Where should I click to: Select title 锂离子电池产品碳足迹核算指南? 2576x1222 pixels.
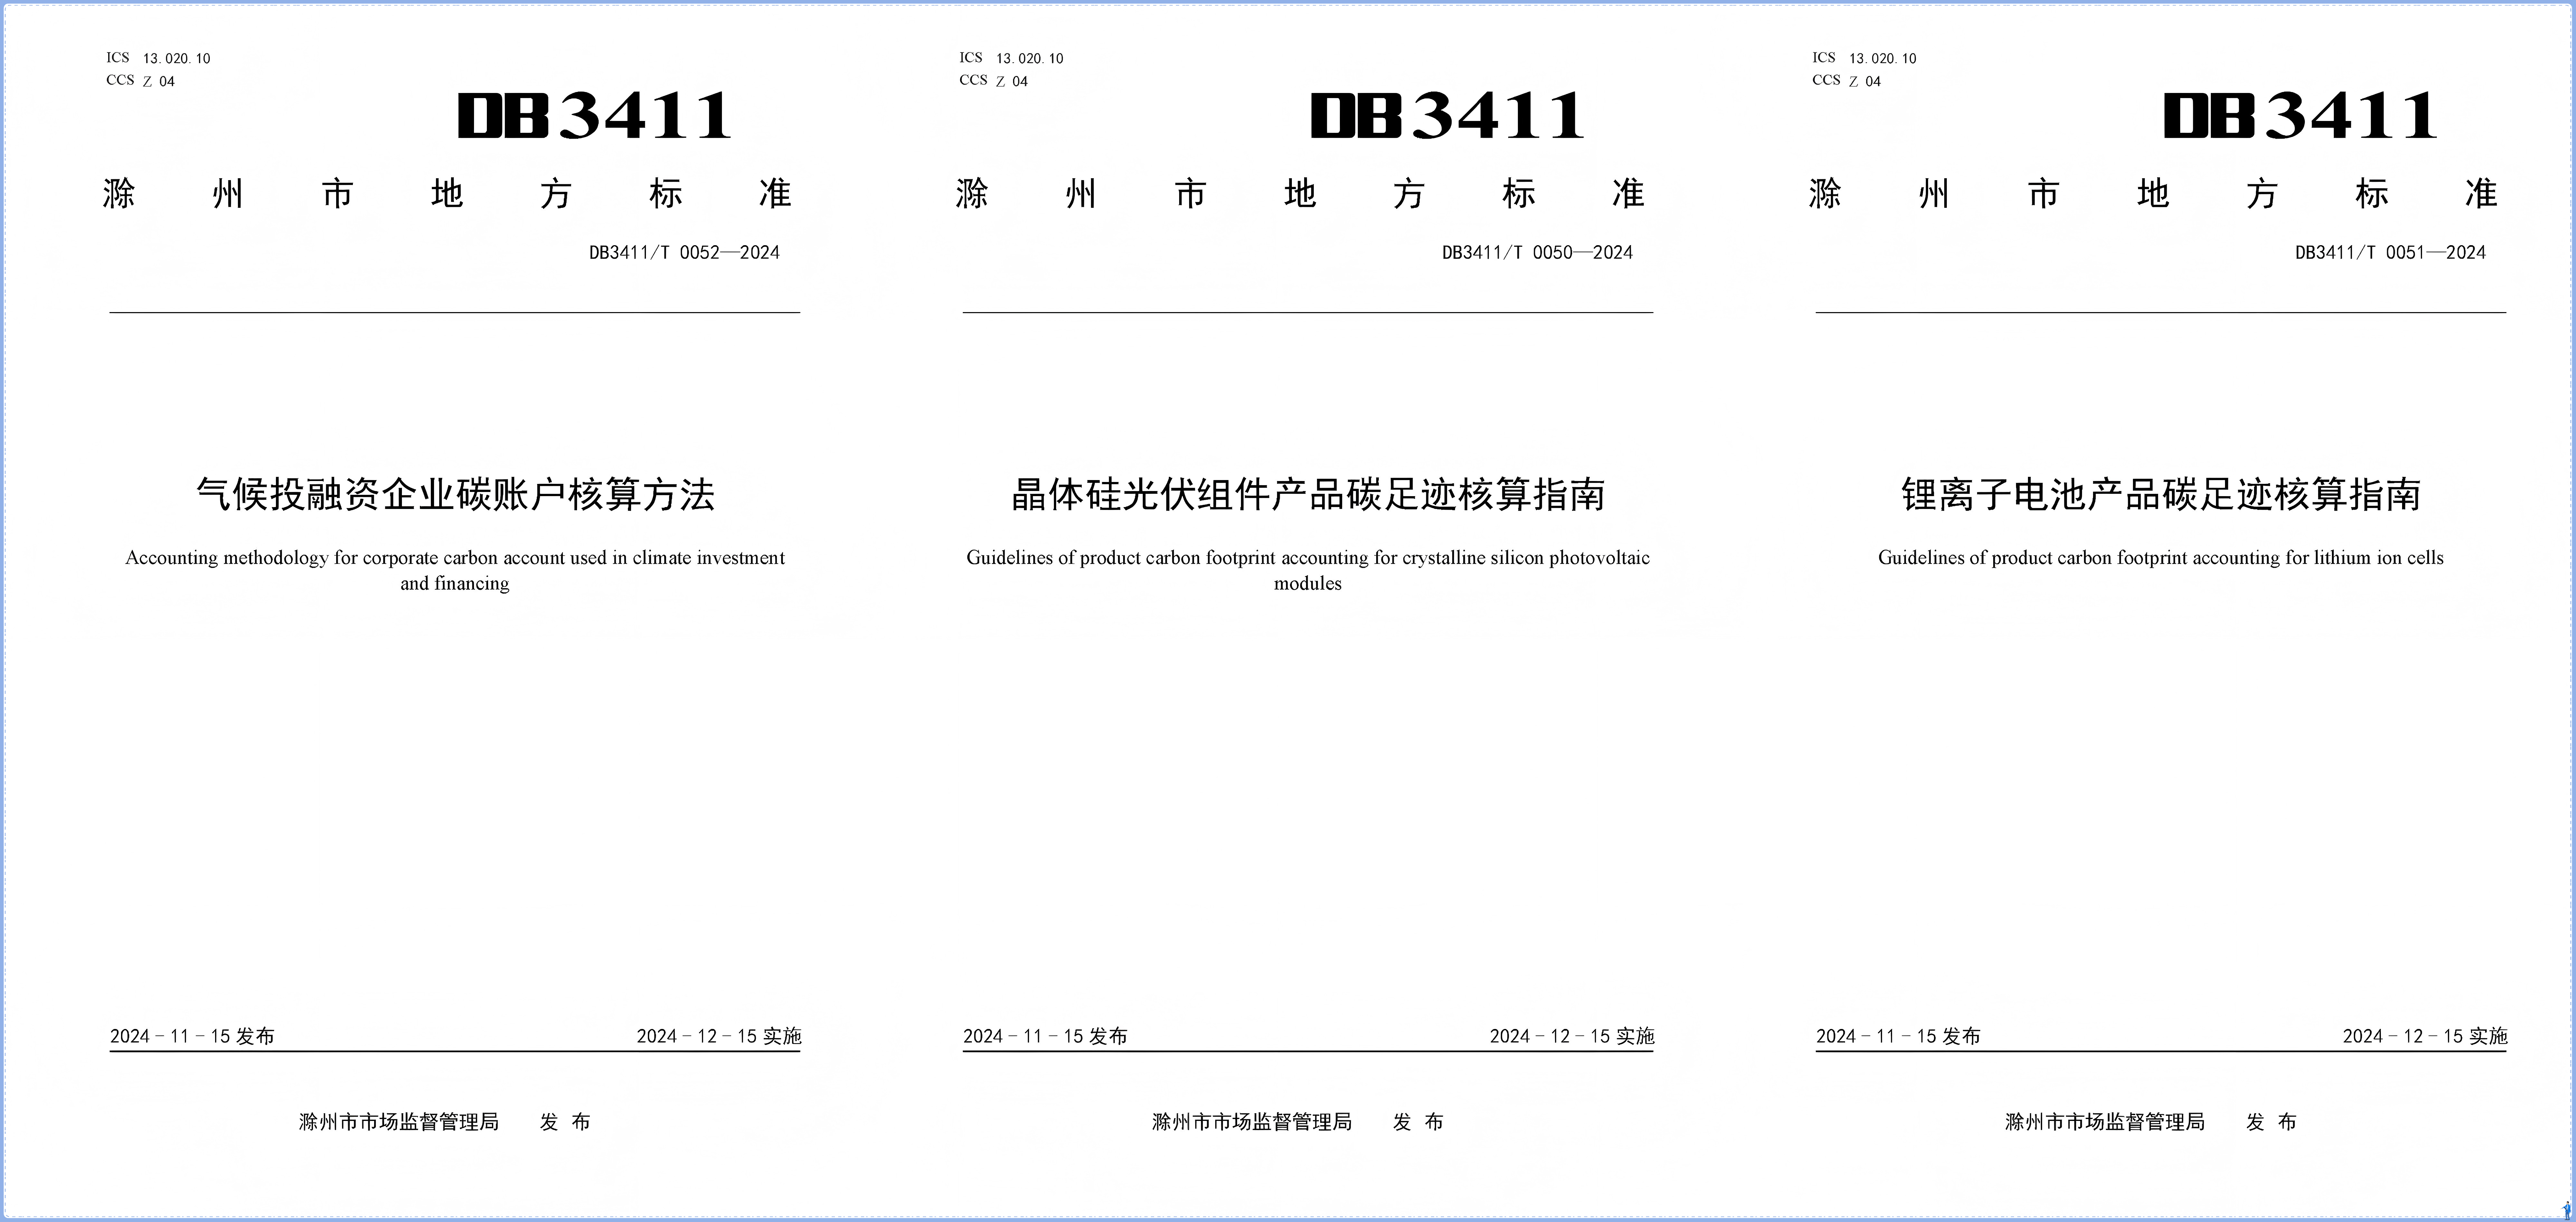[2161, 495]
